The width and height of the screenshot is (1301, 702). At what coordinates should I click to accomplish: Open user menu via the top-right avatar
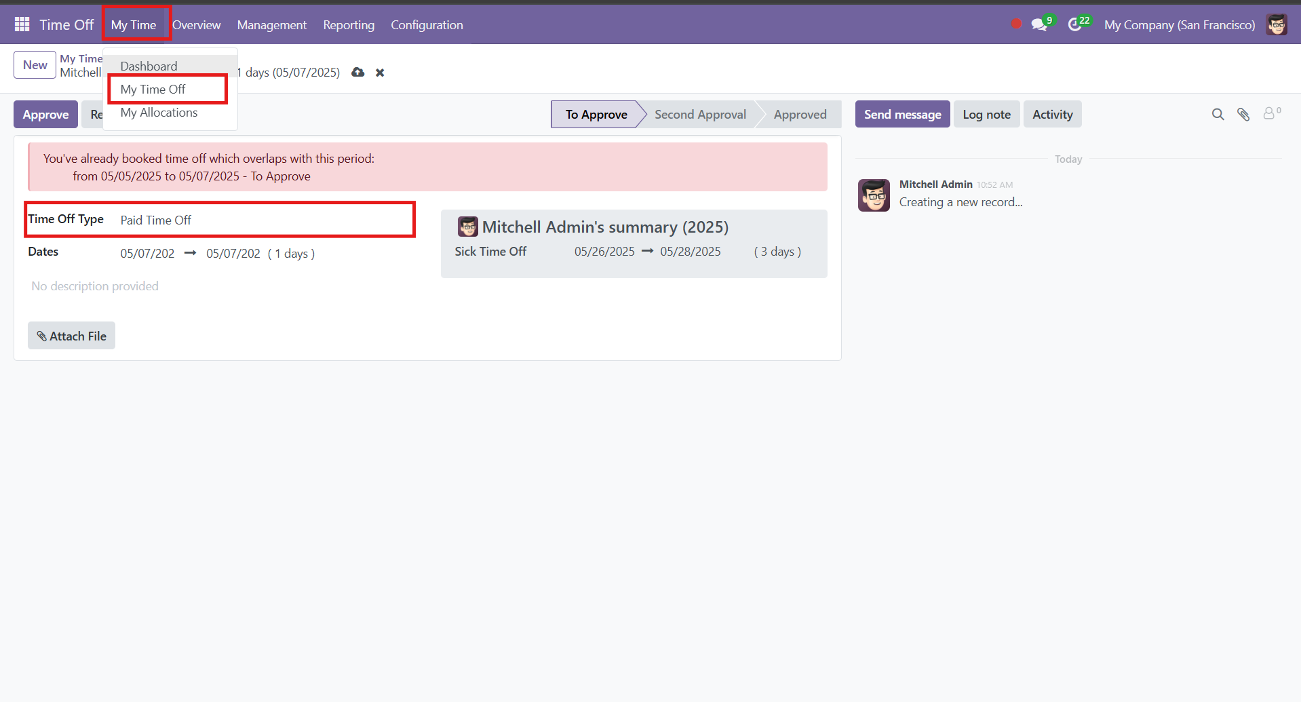(1277, 24)
